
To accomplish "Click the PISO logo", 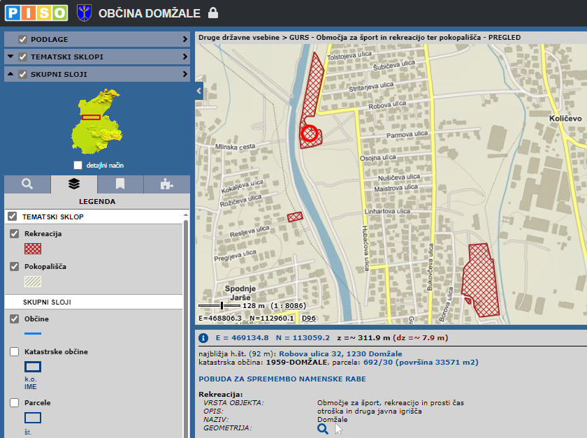I will pyautogui.click(x=36, y=13).
